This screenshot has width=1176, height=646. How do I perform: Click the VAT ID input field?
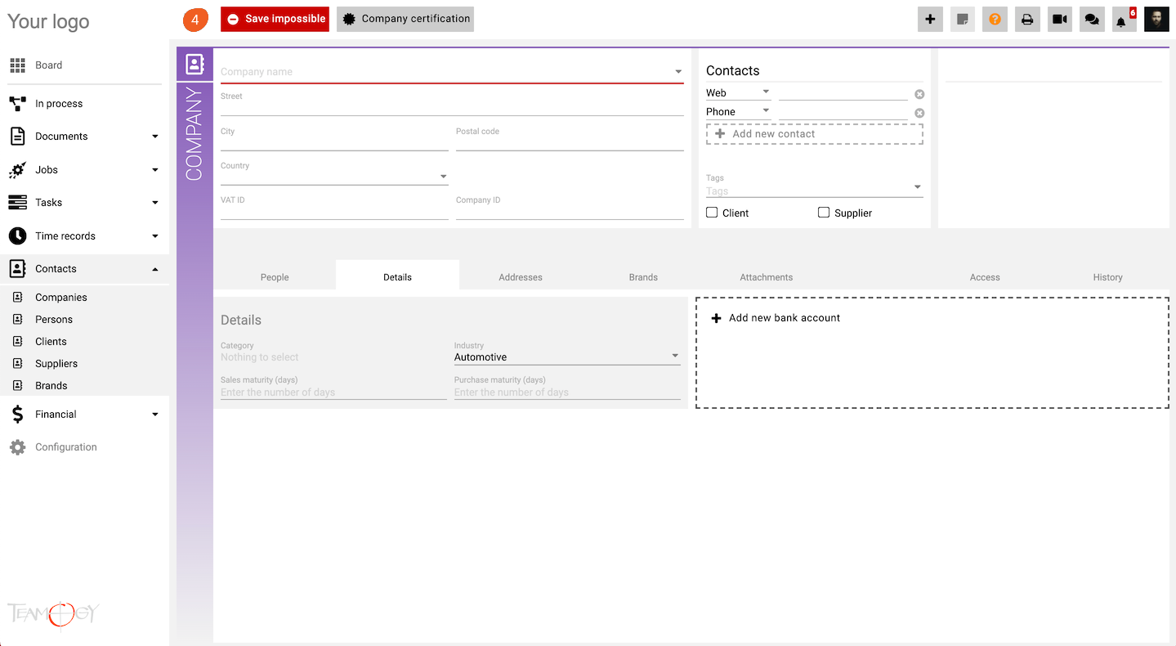334,211
